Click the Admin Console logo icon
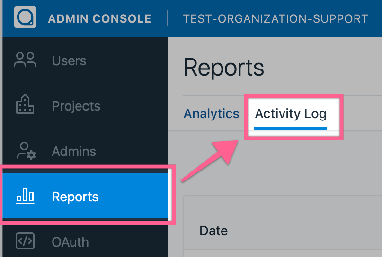 tap(25, 17)
